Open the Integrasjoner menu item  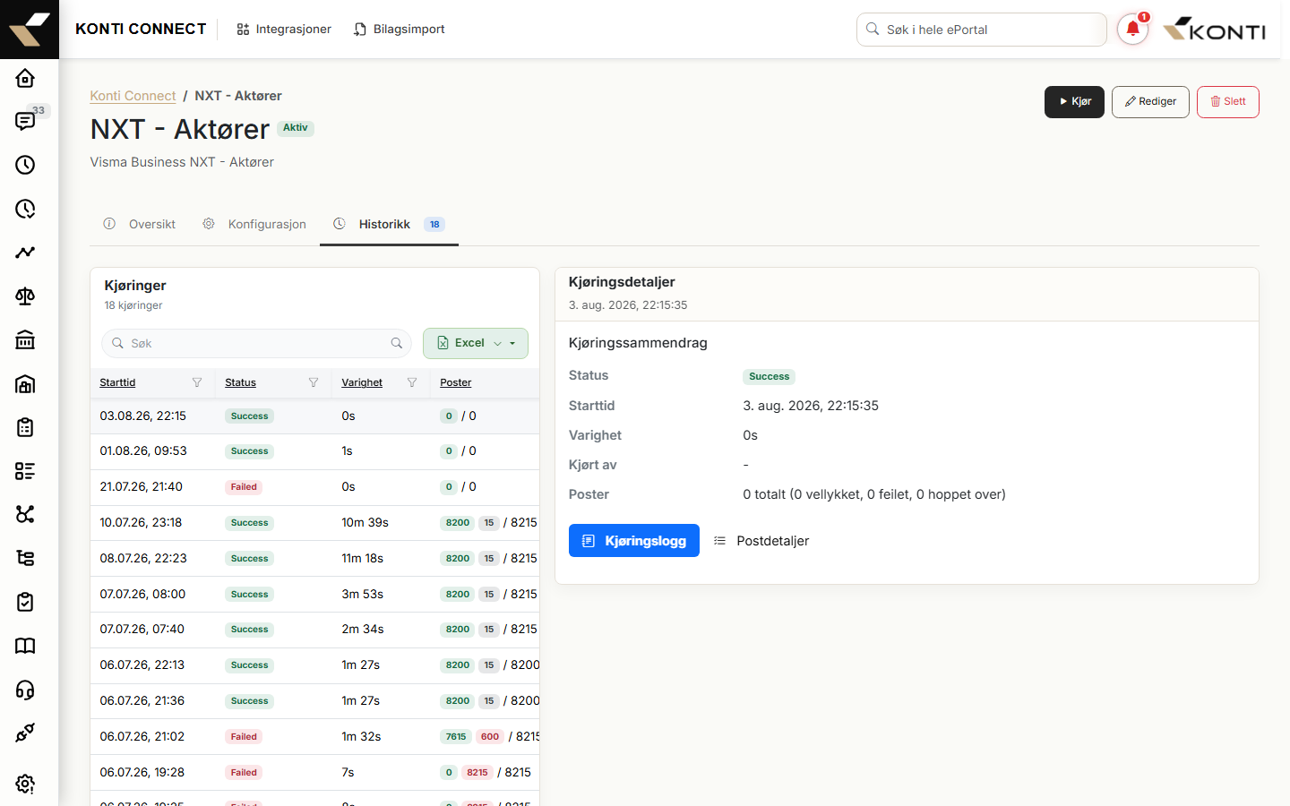tap(284, 30)
